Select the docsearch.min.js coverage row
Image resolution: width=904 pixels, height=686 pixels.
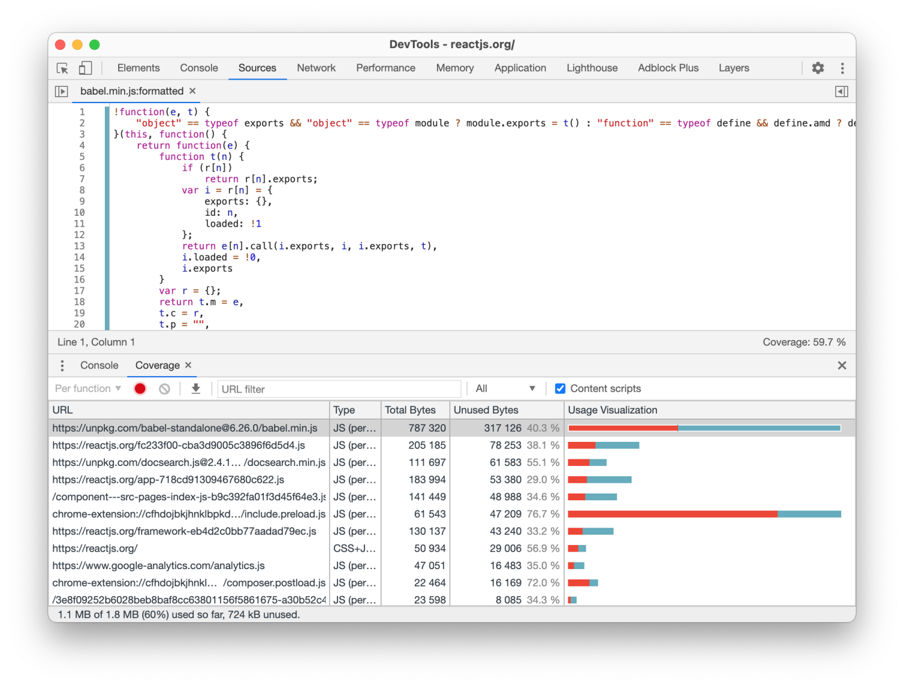(x=452, y=462)
